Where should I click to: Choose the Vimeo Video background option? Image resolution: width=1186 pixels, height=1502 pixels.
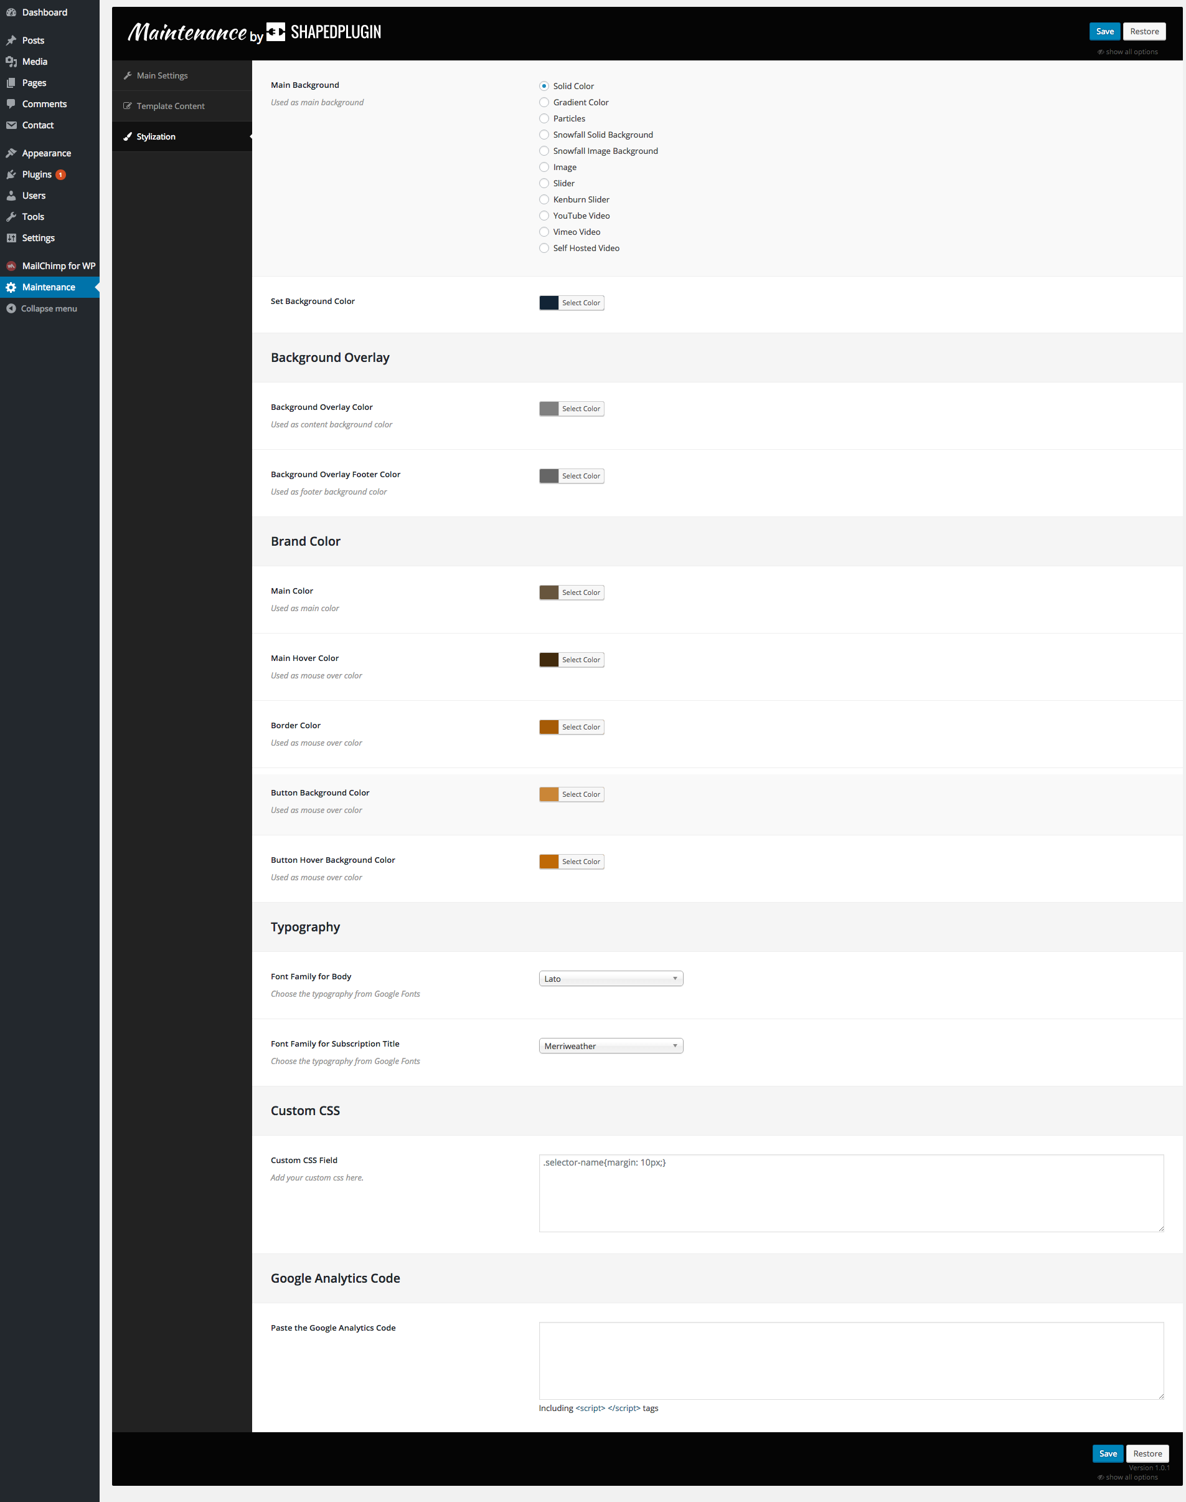point(544,232)
